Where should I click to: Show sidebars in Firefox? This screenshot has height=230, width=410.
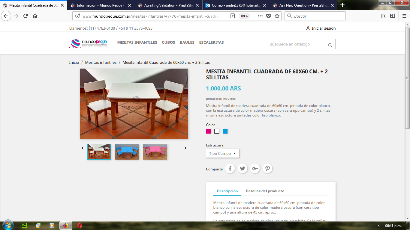[393, 16]
